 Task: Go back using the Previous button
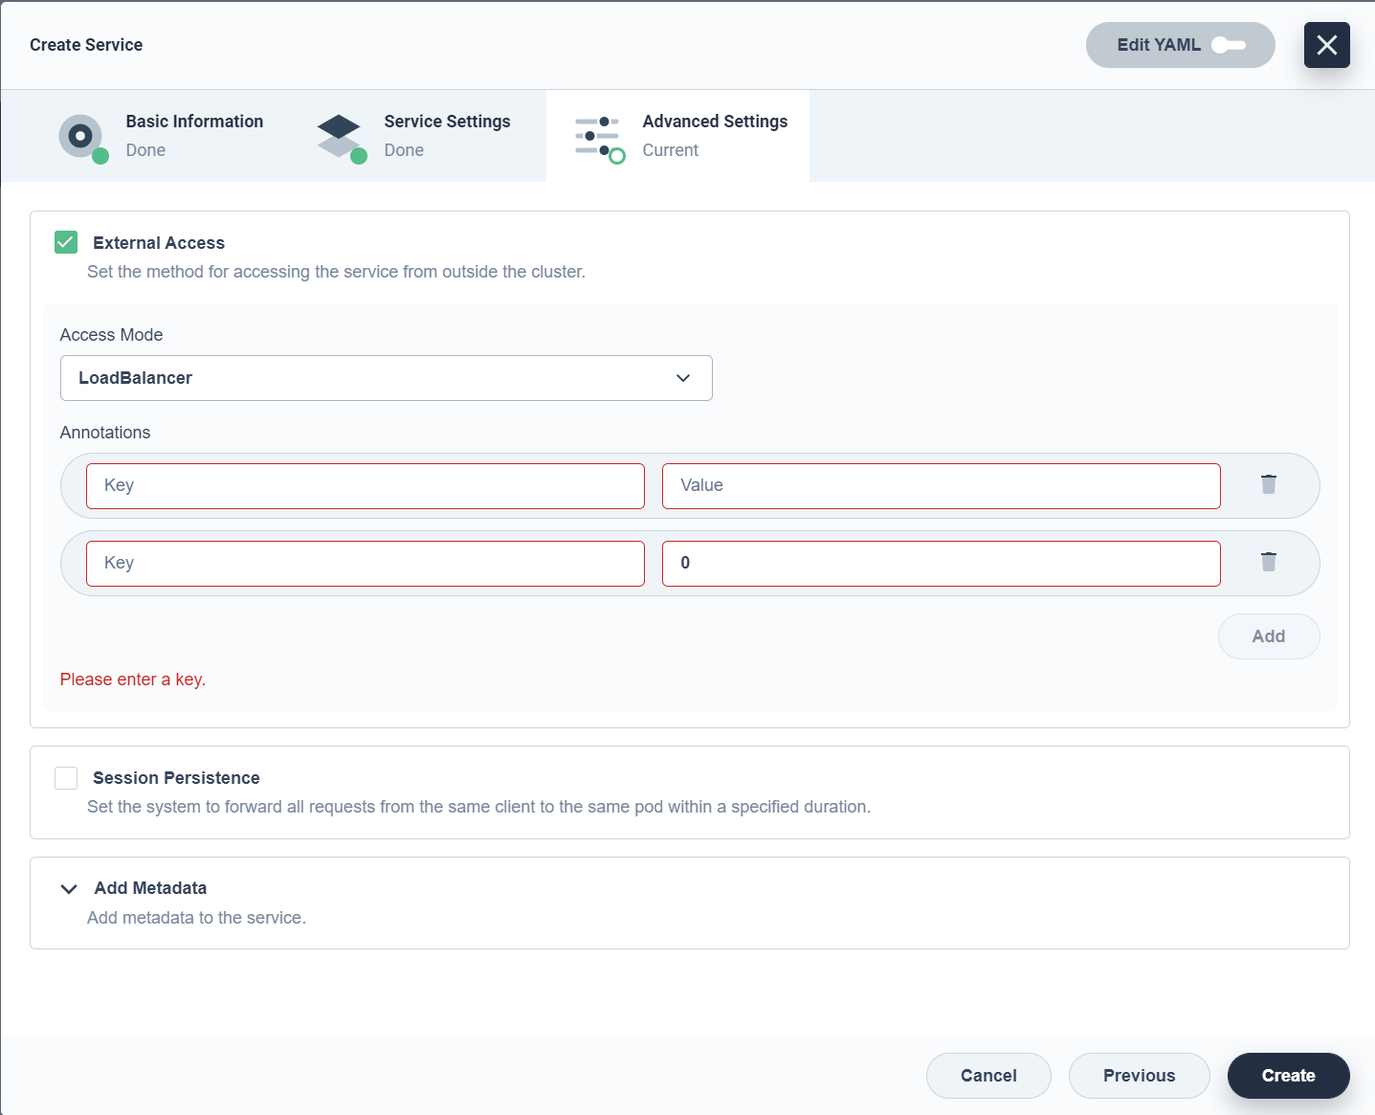pyautogui.click(x=1139, y=1075)
